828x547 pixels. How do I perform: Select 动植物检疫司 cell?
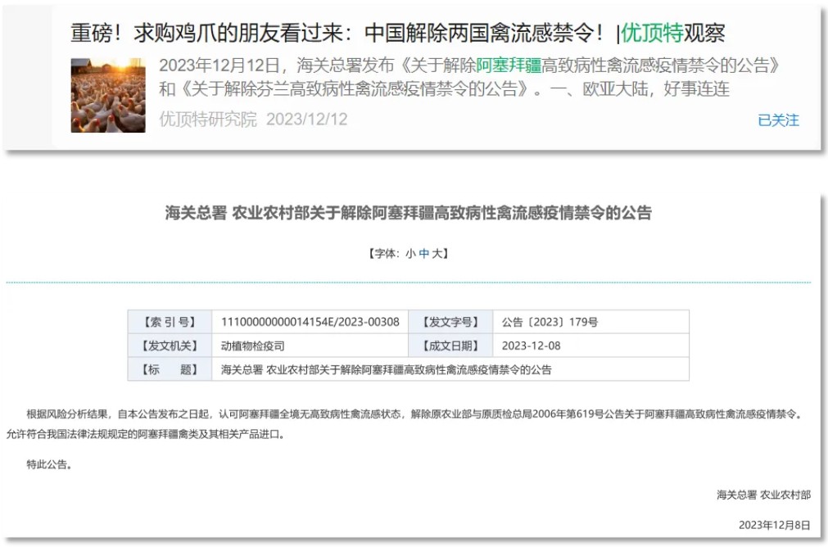pyautogui.click(x=310, y=346)
